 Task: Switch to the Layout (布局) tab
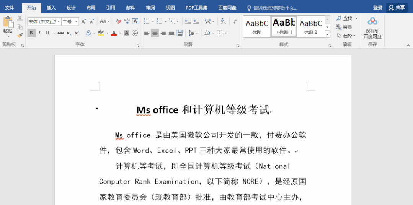(x=91, y=8)
